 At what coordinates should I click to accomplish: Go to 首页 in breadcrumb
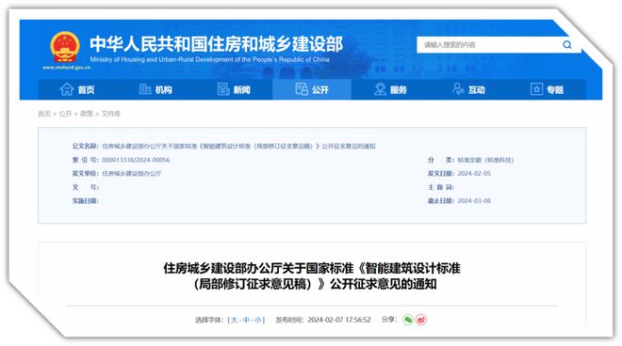pyautogui.click(x=44, y=114)
